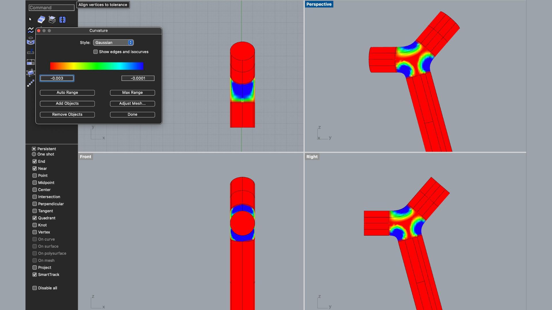Image resolution: width=552 pixels, height=310 pixels.
Task: Click the dimension ruler icon in sidebar
Action: tap(30, 62)
